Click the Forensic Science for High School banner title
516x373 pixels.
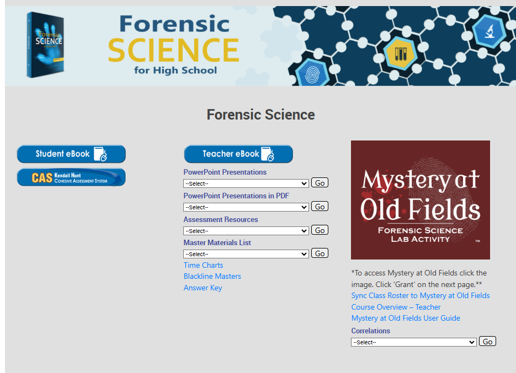coord(174,45)
